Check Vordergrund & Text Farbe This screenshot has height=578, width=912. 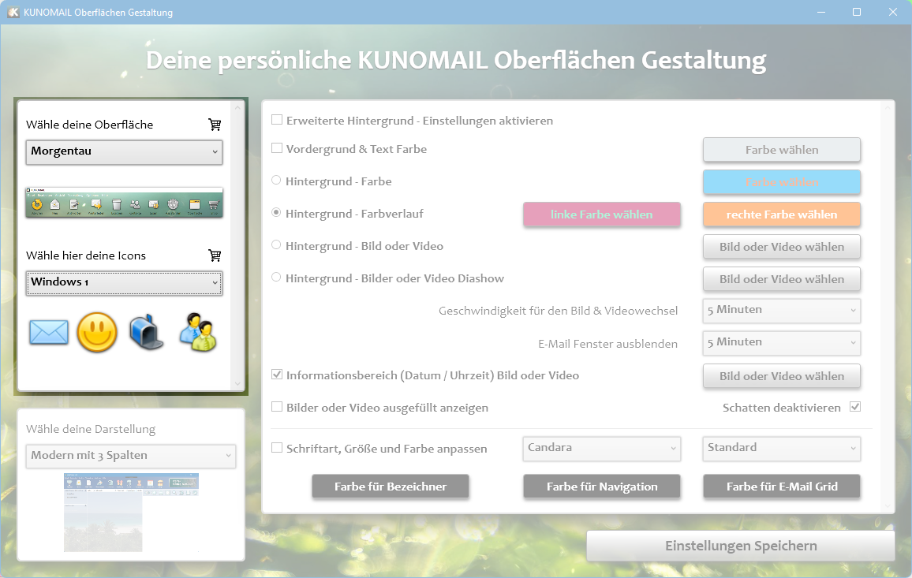(x=277, y=148)
